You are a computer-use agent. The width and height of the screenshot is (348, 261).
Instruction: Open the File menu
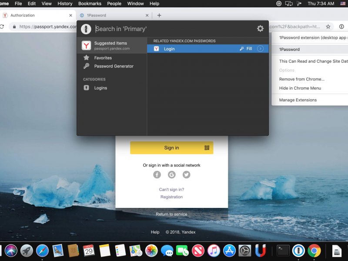tap(18, 3)
